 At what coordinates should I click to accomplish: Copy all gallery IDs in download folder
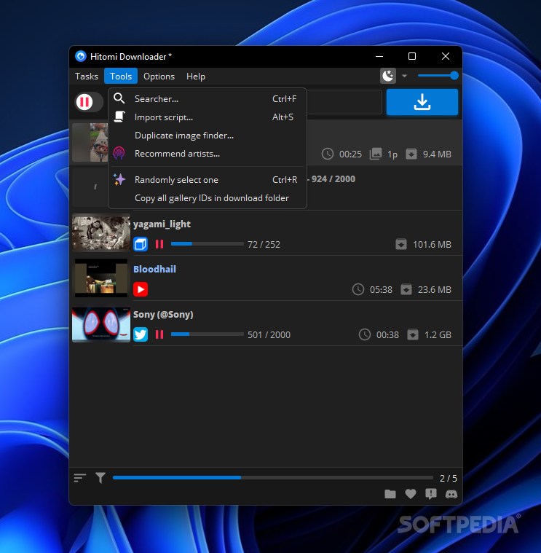[x=208, y=198]
